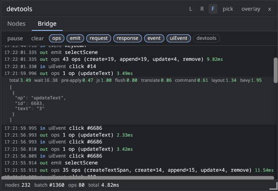Click the nodes 232 status entry

(x=18, y=185)
